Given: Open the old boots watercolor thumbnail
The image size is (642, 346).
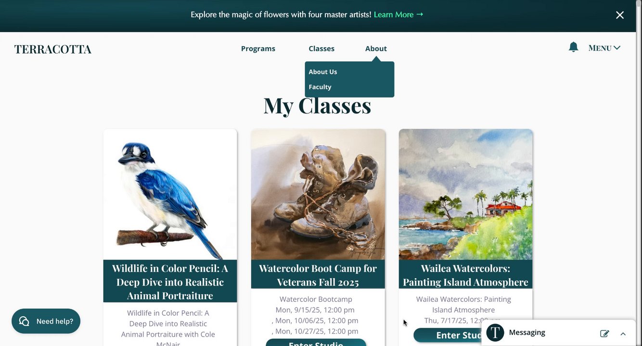Looking at the screenshot, I should 318,195.
